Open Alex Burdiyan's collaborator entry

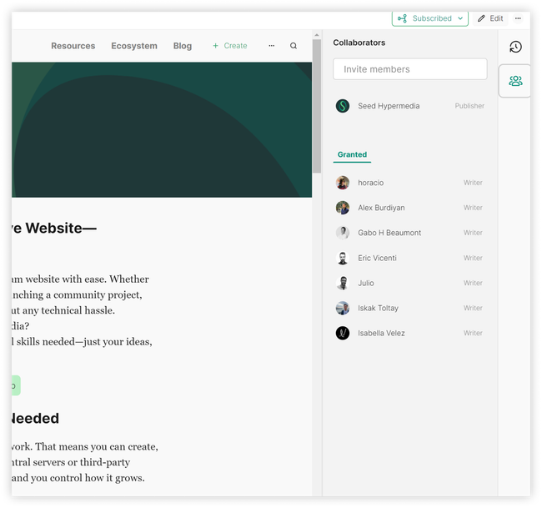tap(381, 208)
